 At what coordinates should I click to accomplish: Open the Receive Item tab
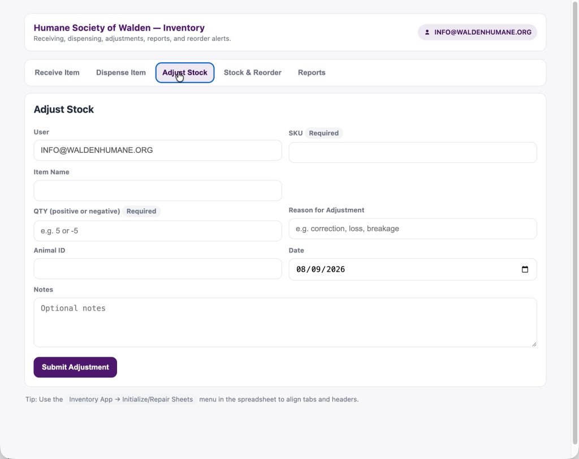coord(57,72)
